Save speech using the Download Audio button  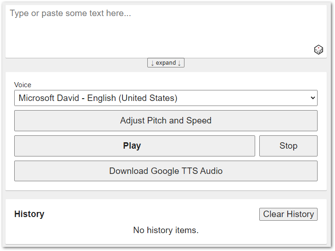tap(166, 171)
